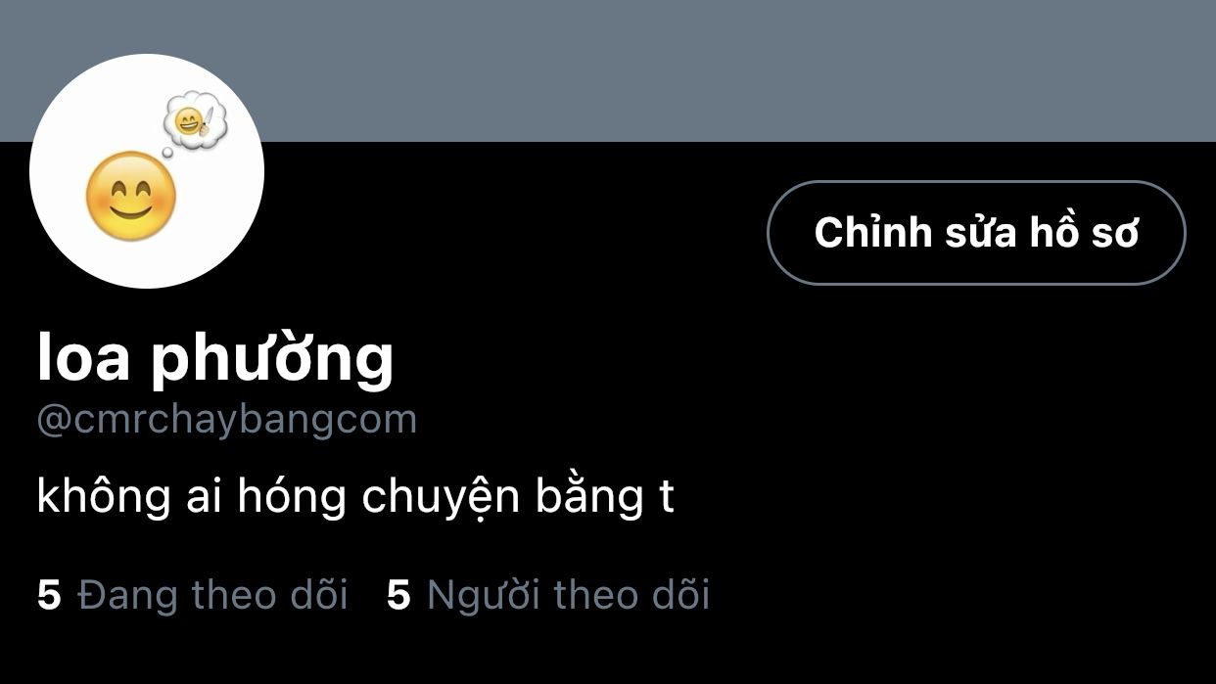Click the Chỉnh sửa hồ sơ button
The width and height of the screenshot is (1216, 684).
pyautogui.click(x=976, y=233)
